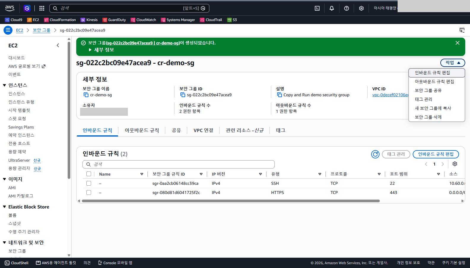Select 태그 관리 in the actions menu

tap(437, 99)
